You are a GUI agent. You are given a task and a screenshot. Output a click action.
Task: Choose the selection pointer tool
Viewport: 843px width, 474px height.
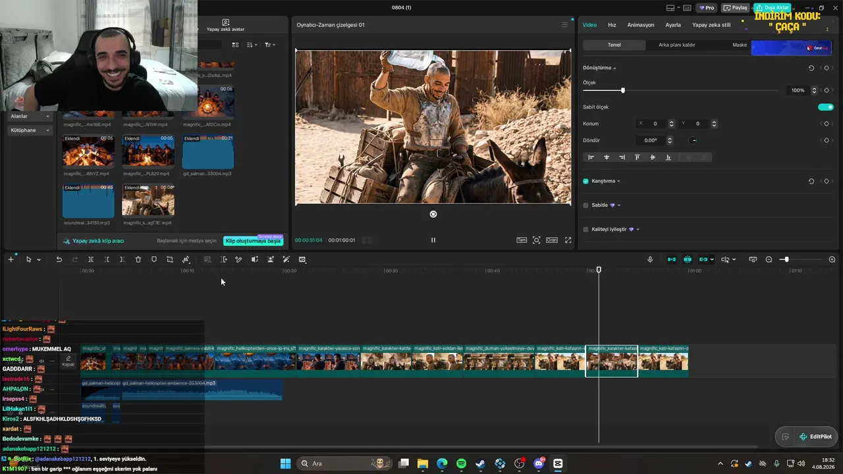click(28, 259)
